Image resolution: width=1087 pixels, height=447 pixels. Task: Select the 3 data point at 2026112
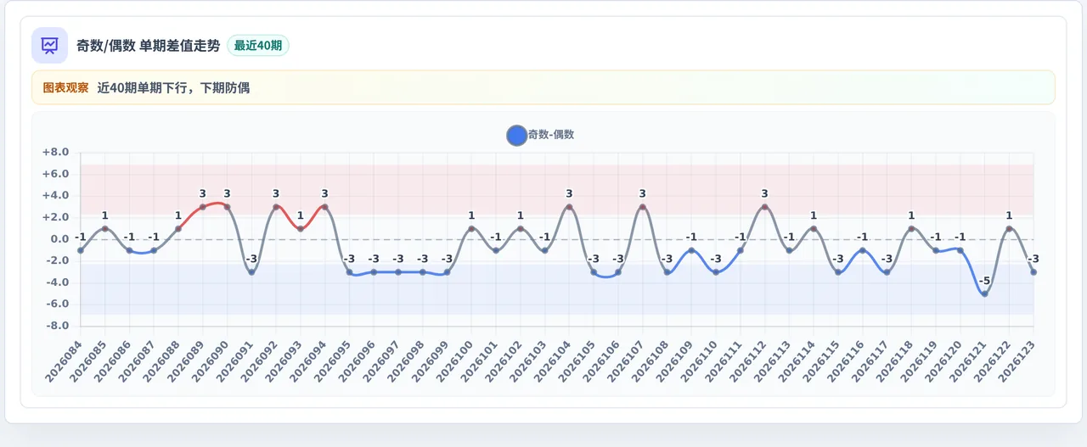tap(764, 207)
